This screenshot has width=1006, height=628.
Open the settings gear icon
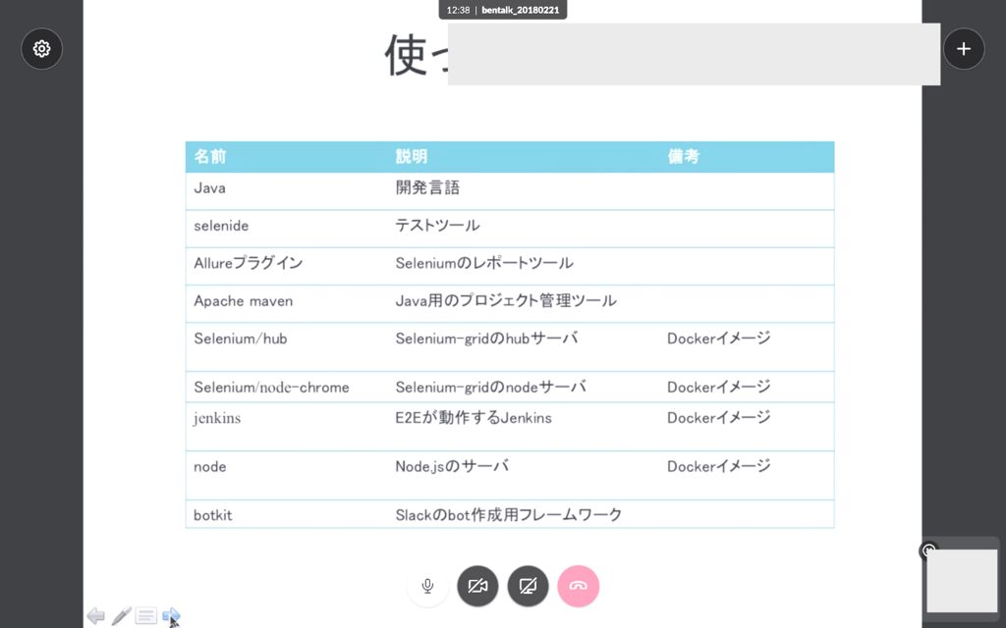tap(41, 49)
